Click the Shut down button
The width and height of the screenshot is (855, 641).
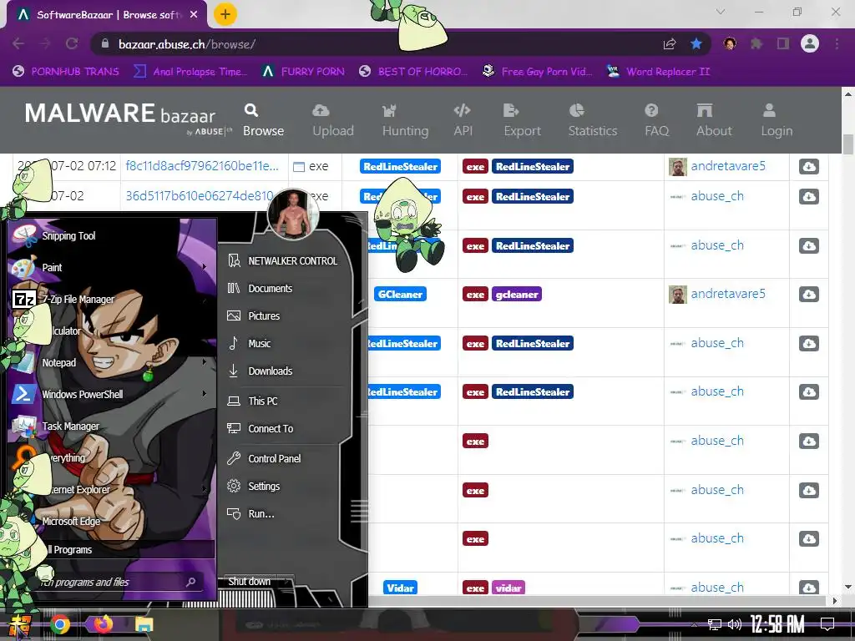(249, 582)
